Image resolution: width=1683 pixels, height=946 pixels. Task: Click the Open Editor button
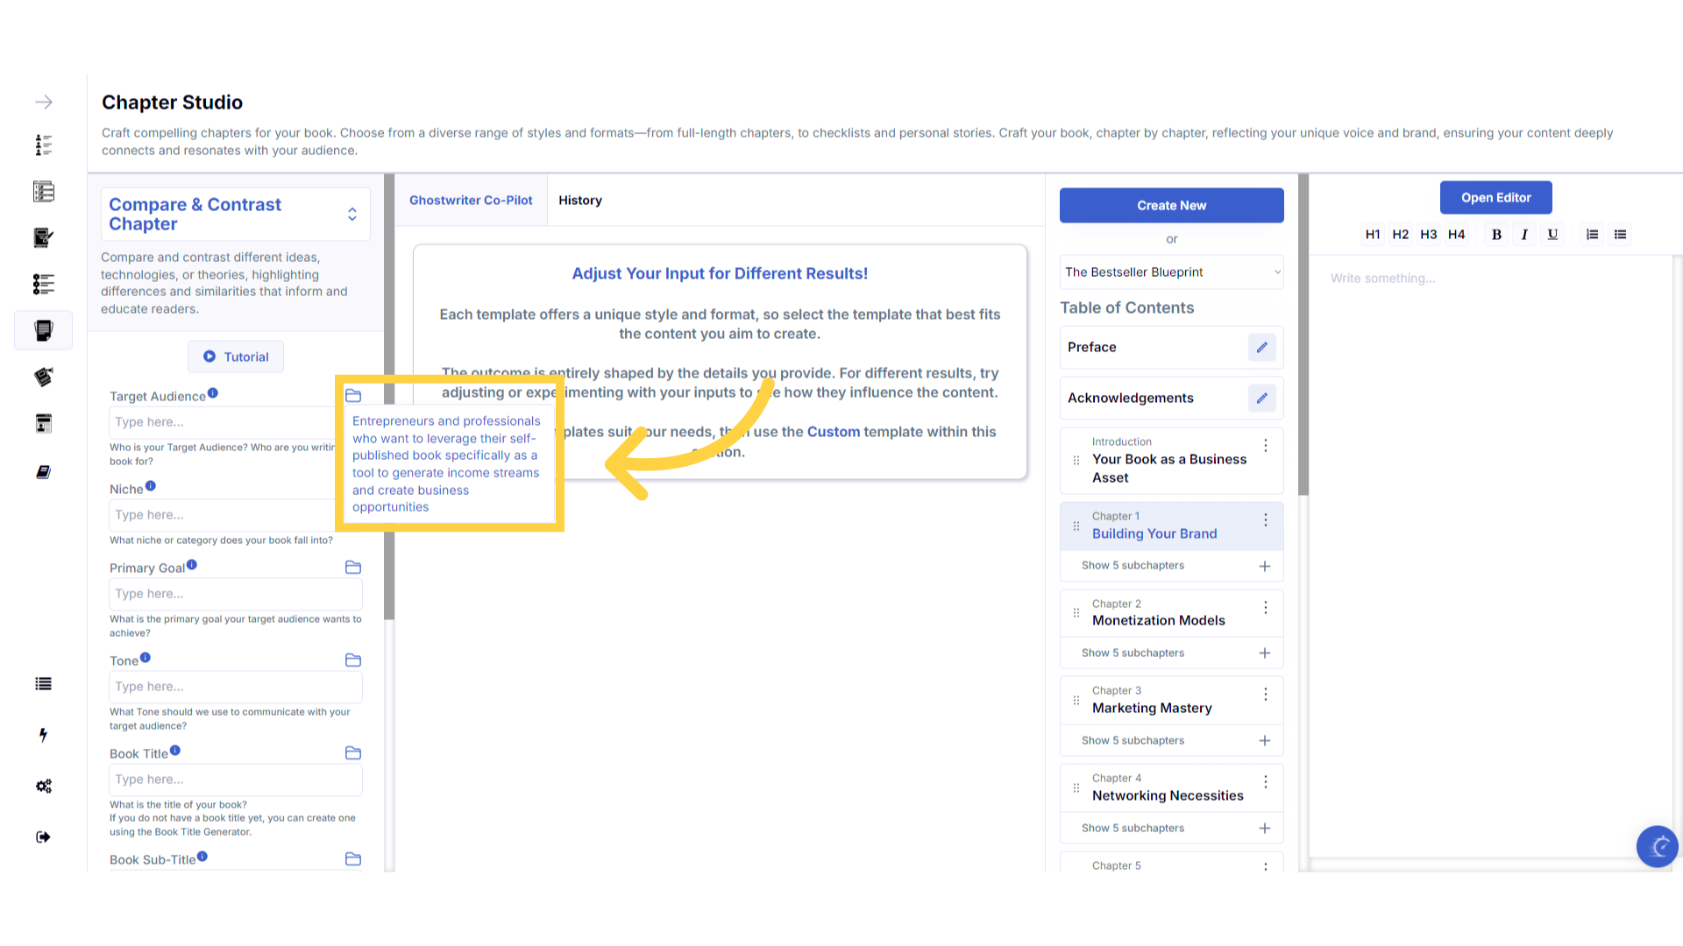click(x=1495, y=198)
